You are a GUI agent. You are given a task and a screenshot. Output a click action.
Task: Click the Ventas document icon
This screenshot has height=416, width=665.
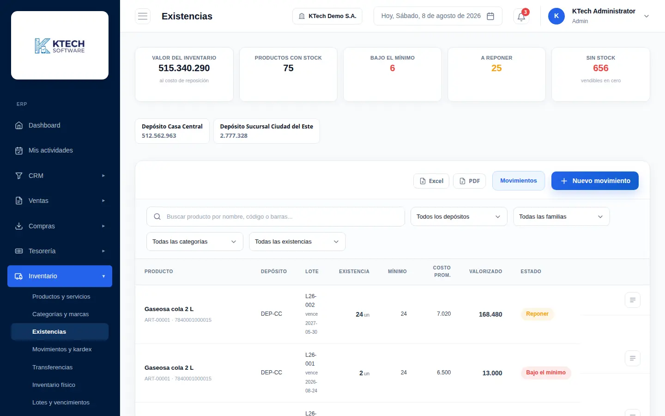click(x=19, y=201)
